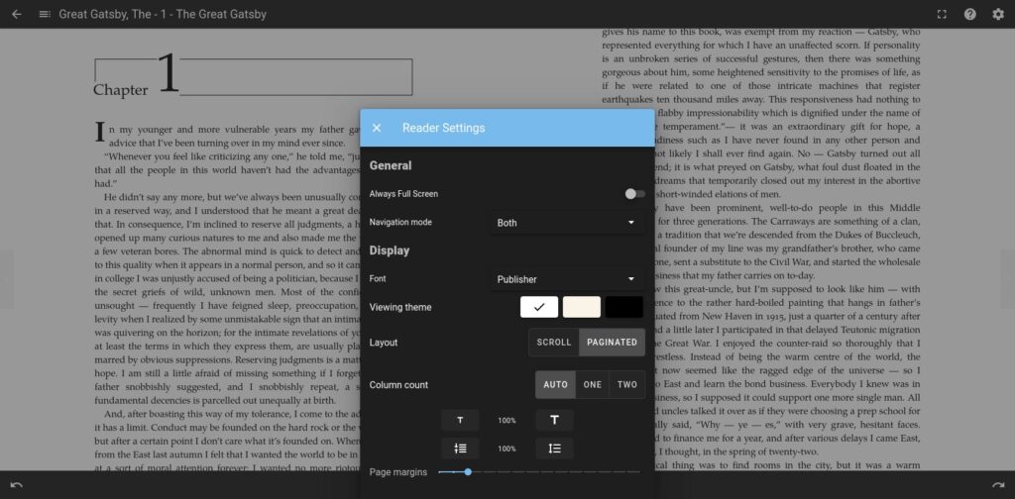Set column count to One
The width and height of the screenshot is (1015, 499).
593,384
